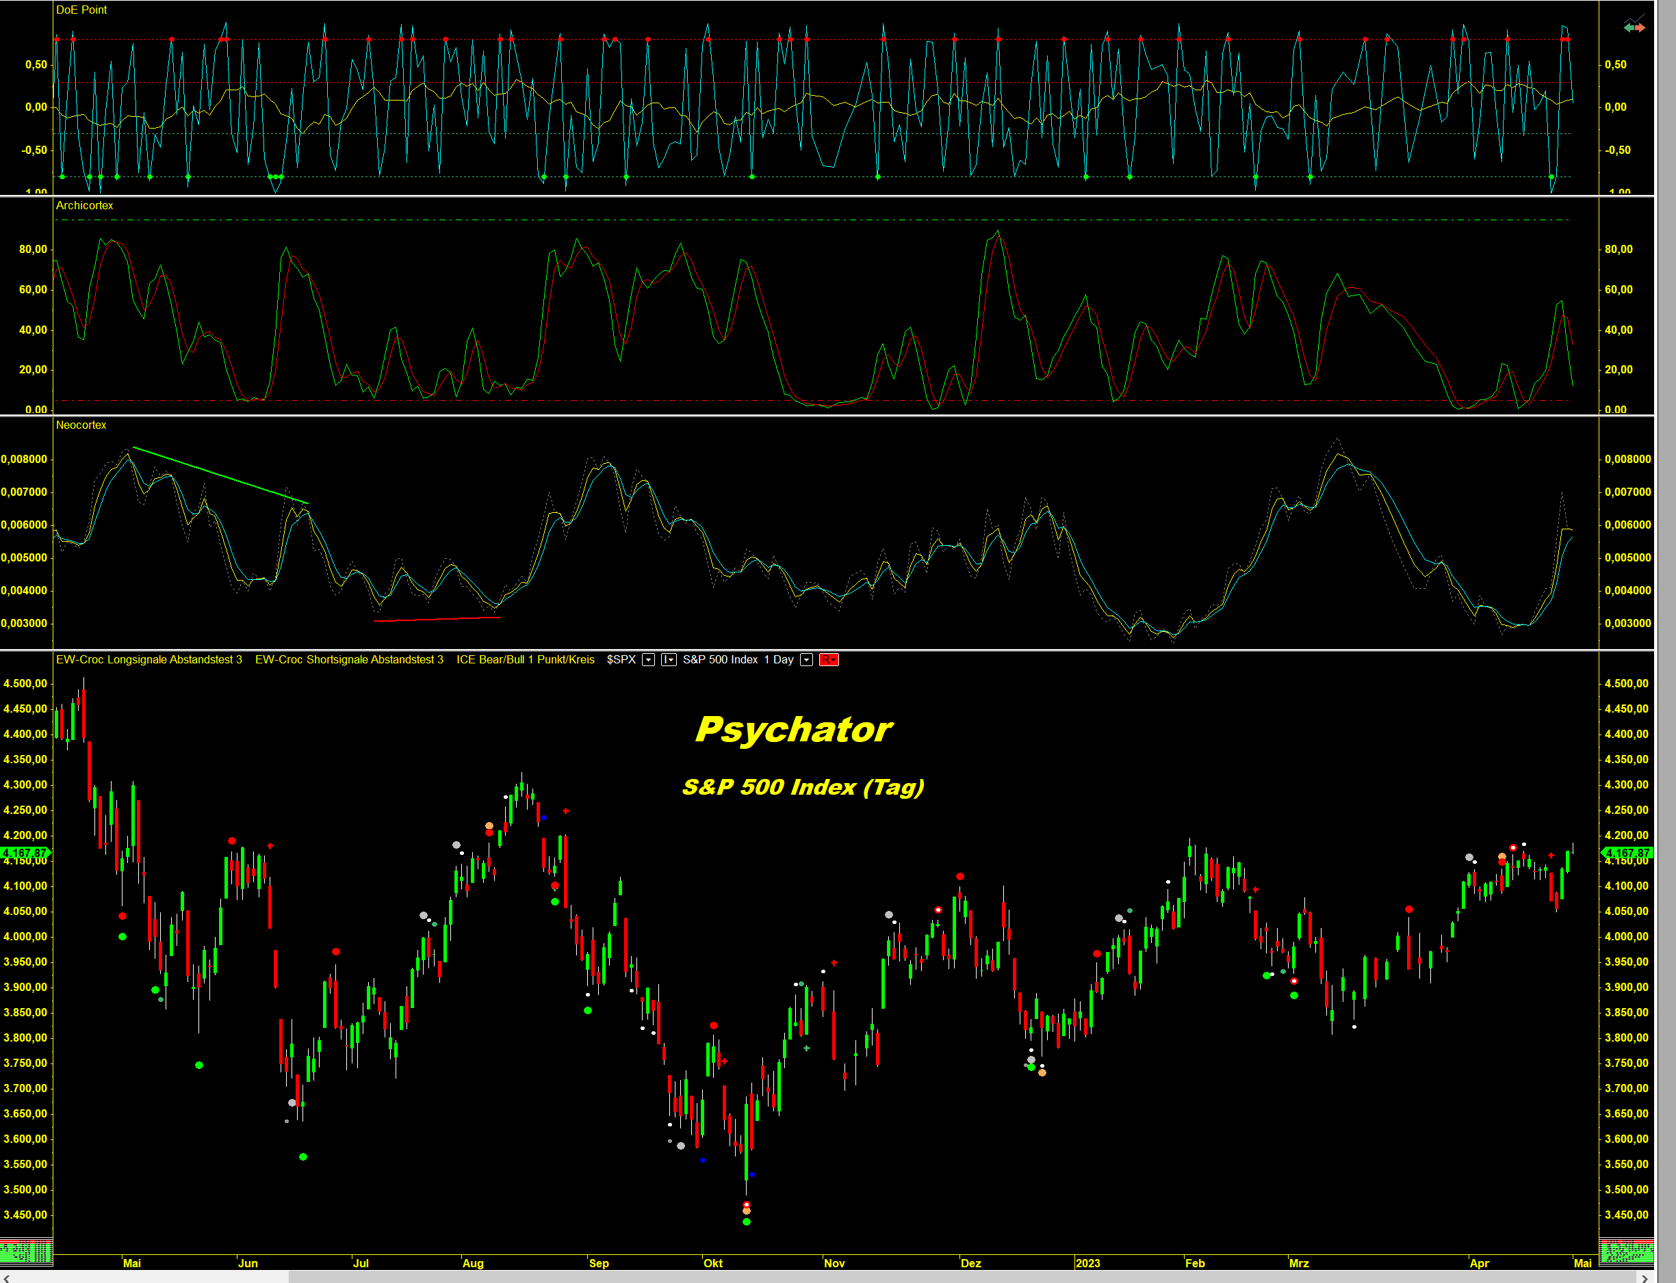Click the horizontal scrollbar right arrow

pyautogui.click(x=1645, y=1278)
